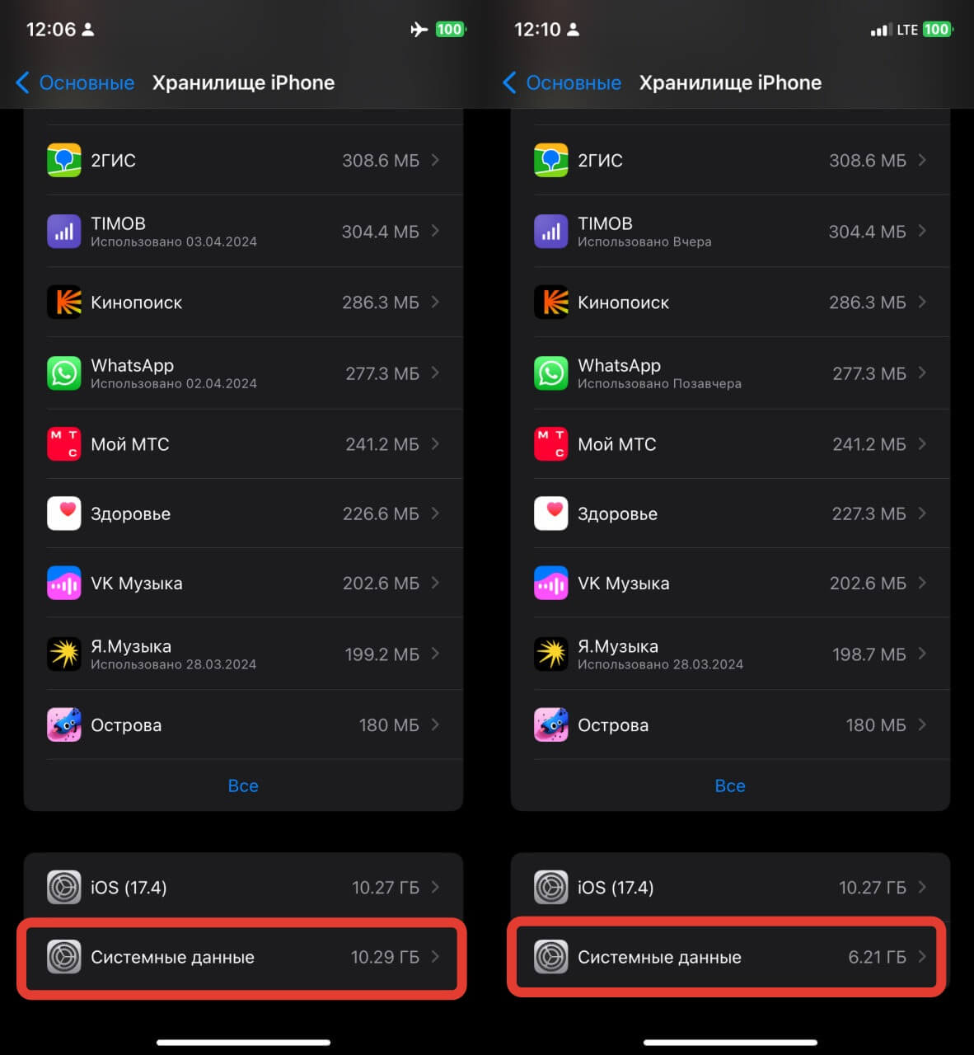Go back to Основные on the 12:06 screen
The width and height of the screenshot is (974, 1055).
[x=75, y=83]
